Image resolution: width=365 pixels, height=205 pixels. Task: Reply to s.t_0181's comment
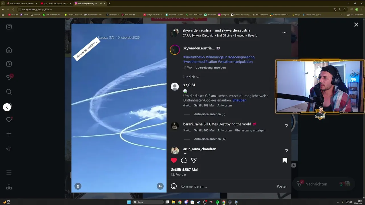tap(225, 105)
